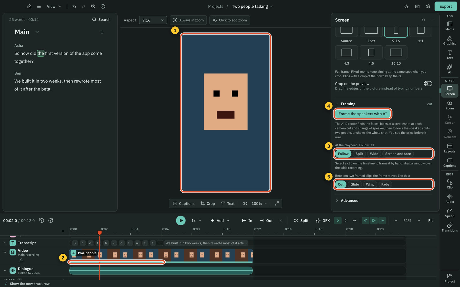
Task: Open the AI tools panel
Action: 450,69
